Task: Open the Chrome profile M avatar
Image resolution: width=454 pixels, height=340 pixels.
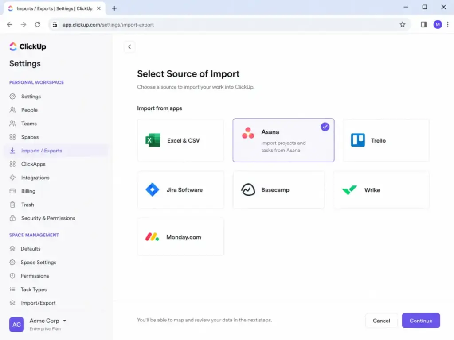Action: [438, 25]
